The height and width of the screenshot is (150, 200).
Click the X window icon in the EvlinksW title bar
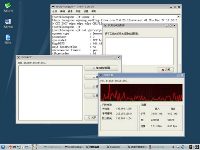coord(18,57)
